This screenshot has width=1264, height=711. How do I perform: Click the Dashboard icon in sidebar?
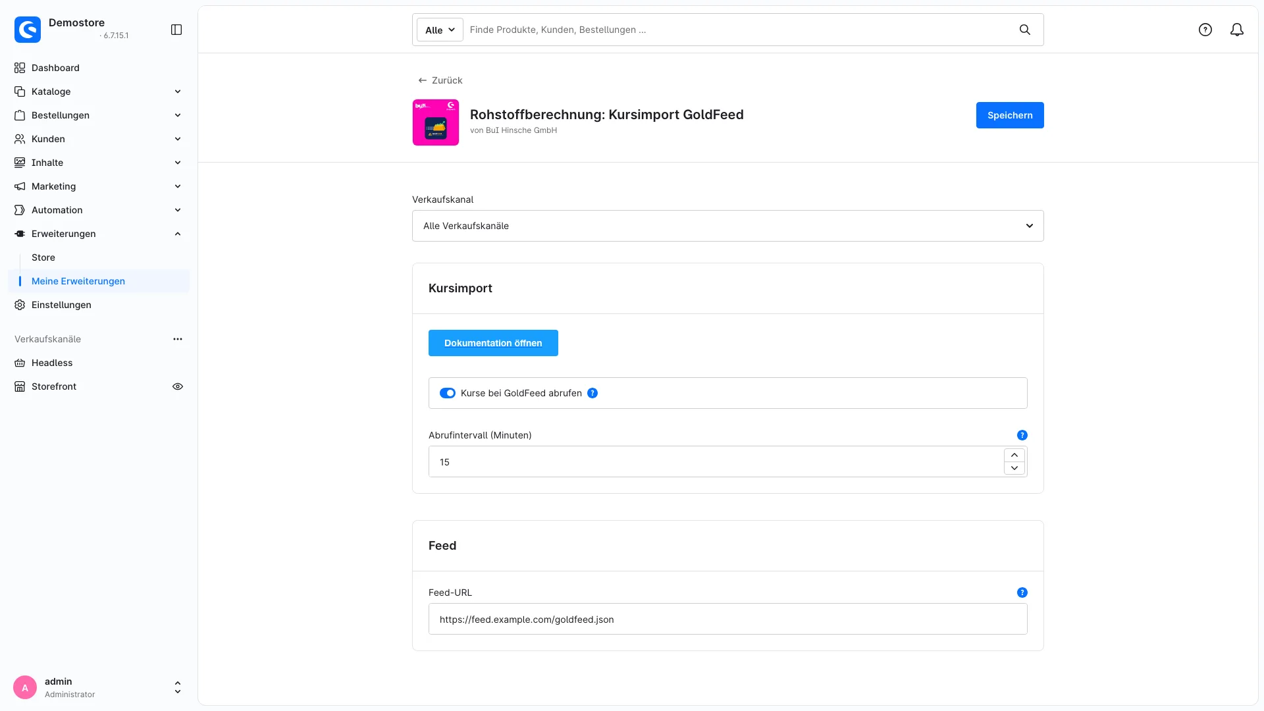click(20, 68)
